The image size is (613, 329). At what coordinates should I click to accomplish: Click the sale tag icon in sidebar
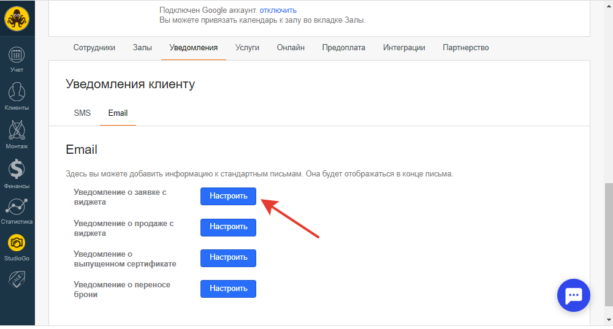[x=17, y=279]
